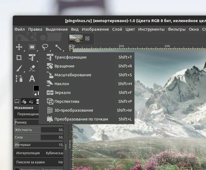
Task: Select the Eraser tool
Action: [32, 68]
